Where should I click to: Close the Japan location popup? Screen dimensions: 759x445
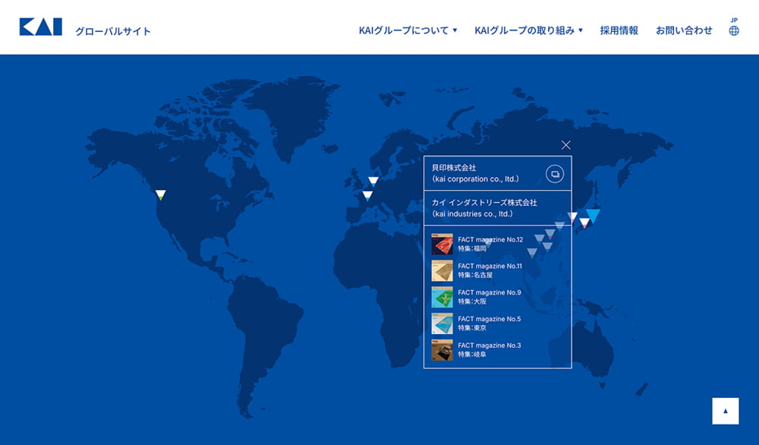[x=565, y=145]
